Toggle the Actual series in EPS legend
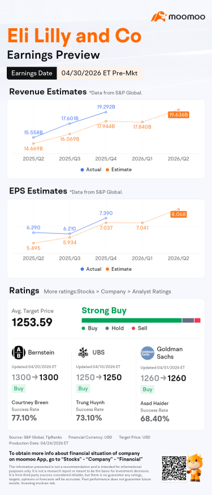The width and height of the screenshot is (212, 495). point(91,269)
